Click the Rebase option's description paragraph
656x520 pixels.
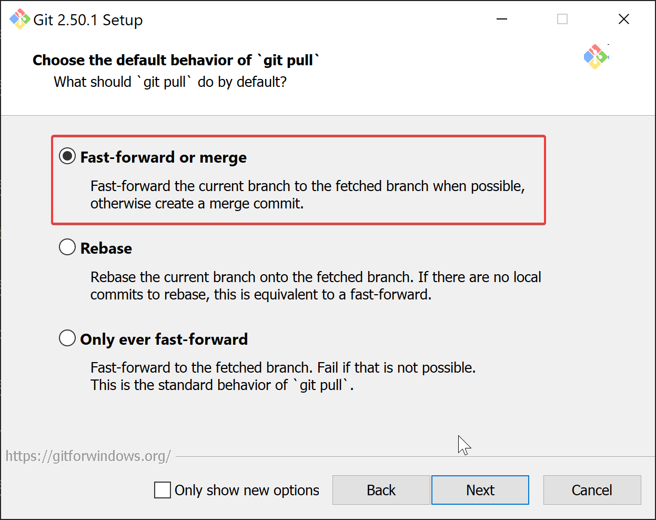click(x=316, y=286)
